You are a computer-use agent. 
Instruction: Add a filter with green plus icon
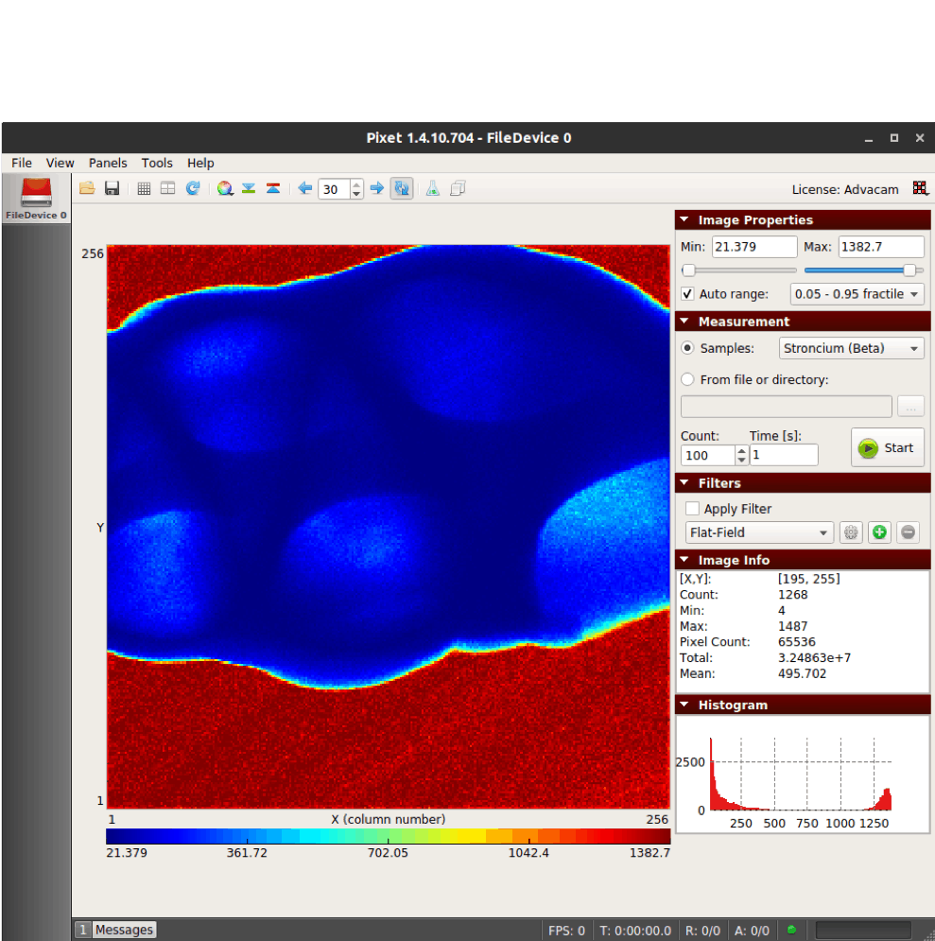879,532
